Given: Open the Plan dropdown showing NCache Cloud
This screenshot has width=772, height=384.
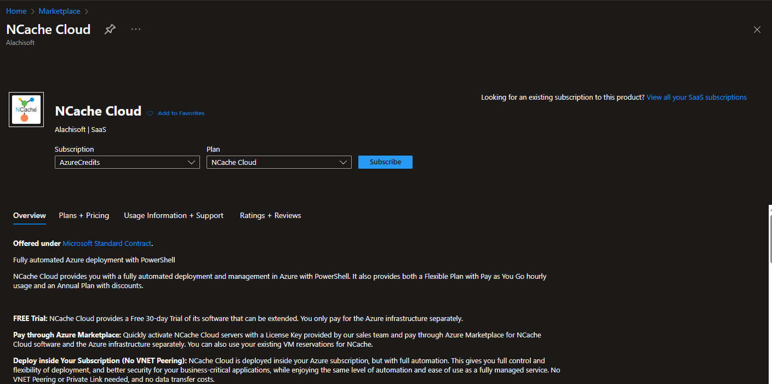Looking at the screenshot, I should (x=279, y=162).
